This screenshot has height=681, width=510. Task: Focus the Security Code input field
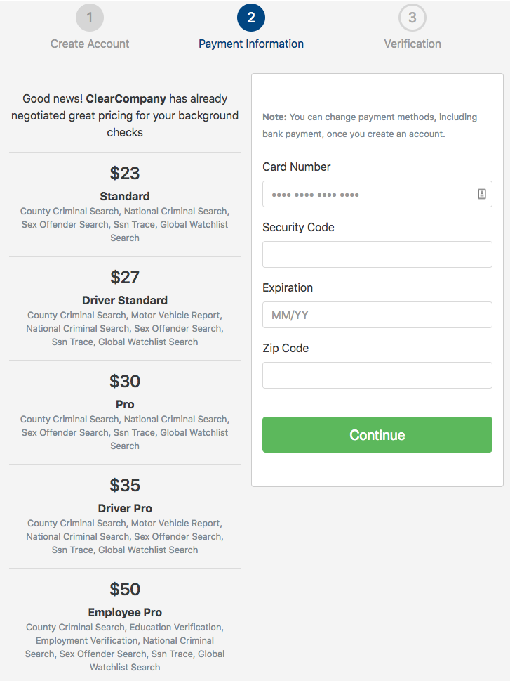(377, 254)
